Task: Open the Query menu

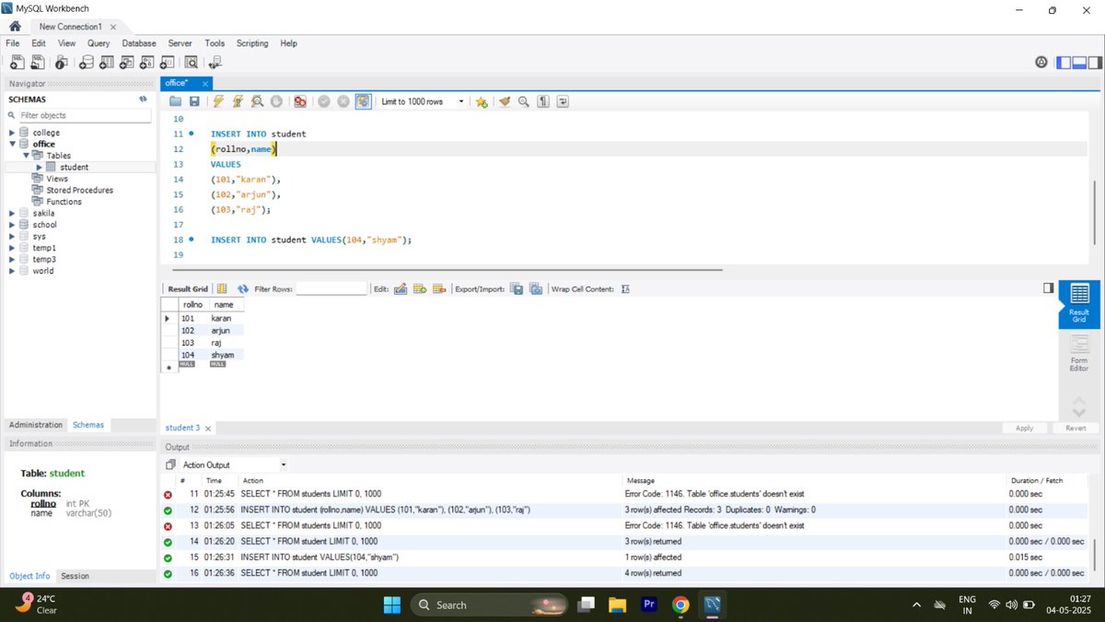Action: [99, 43]
